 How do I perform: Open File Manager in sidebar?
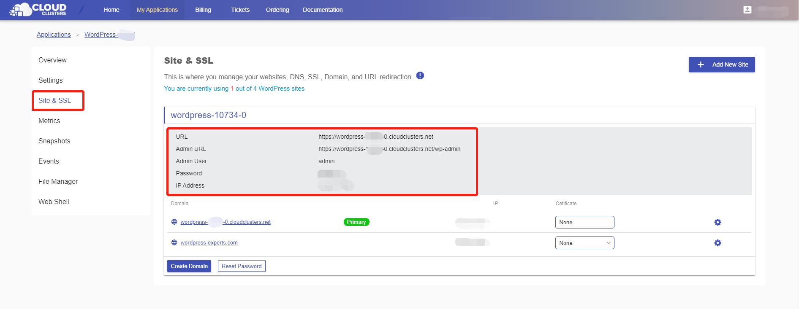point(58,181)
